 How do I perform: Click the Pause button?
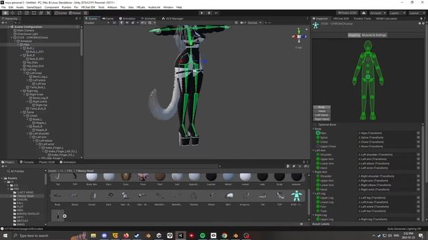click(209, 13)
